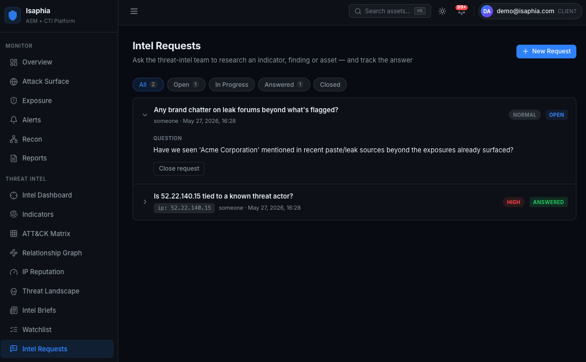Viewport: 586px width, 362px height.
Task: Click the IP Reputation gauge icon
Action: pos(14,272)
